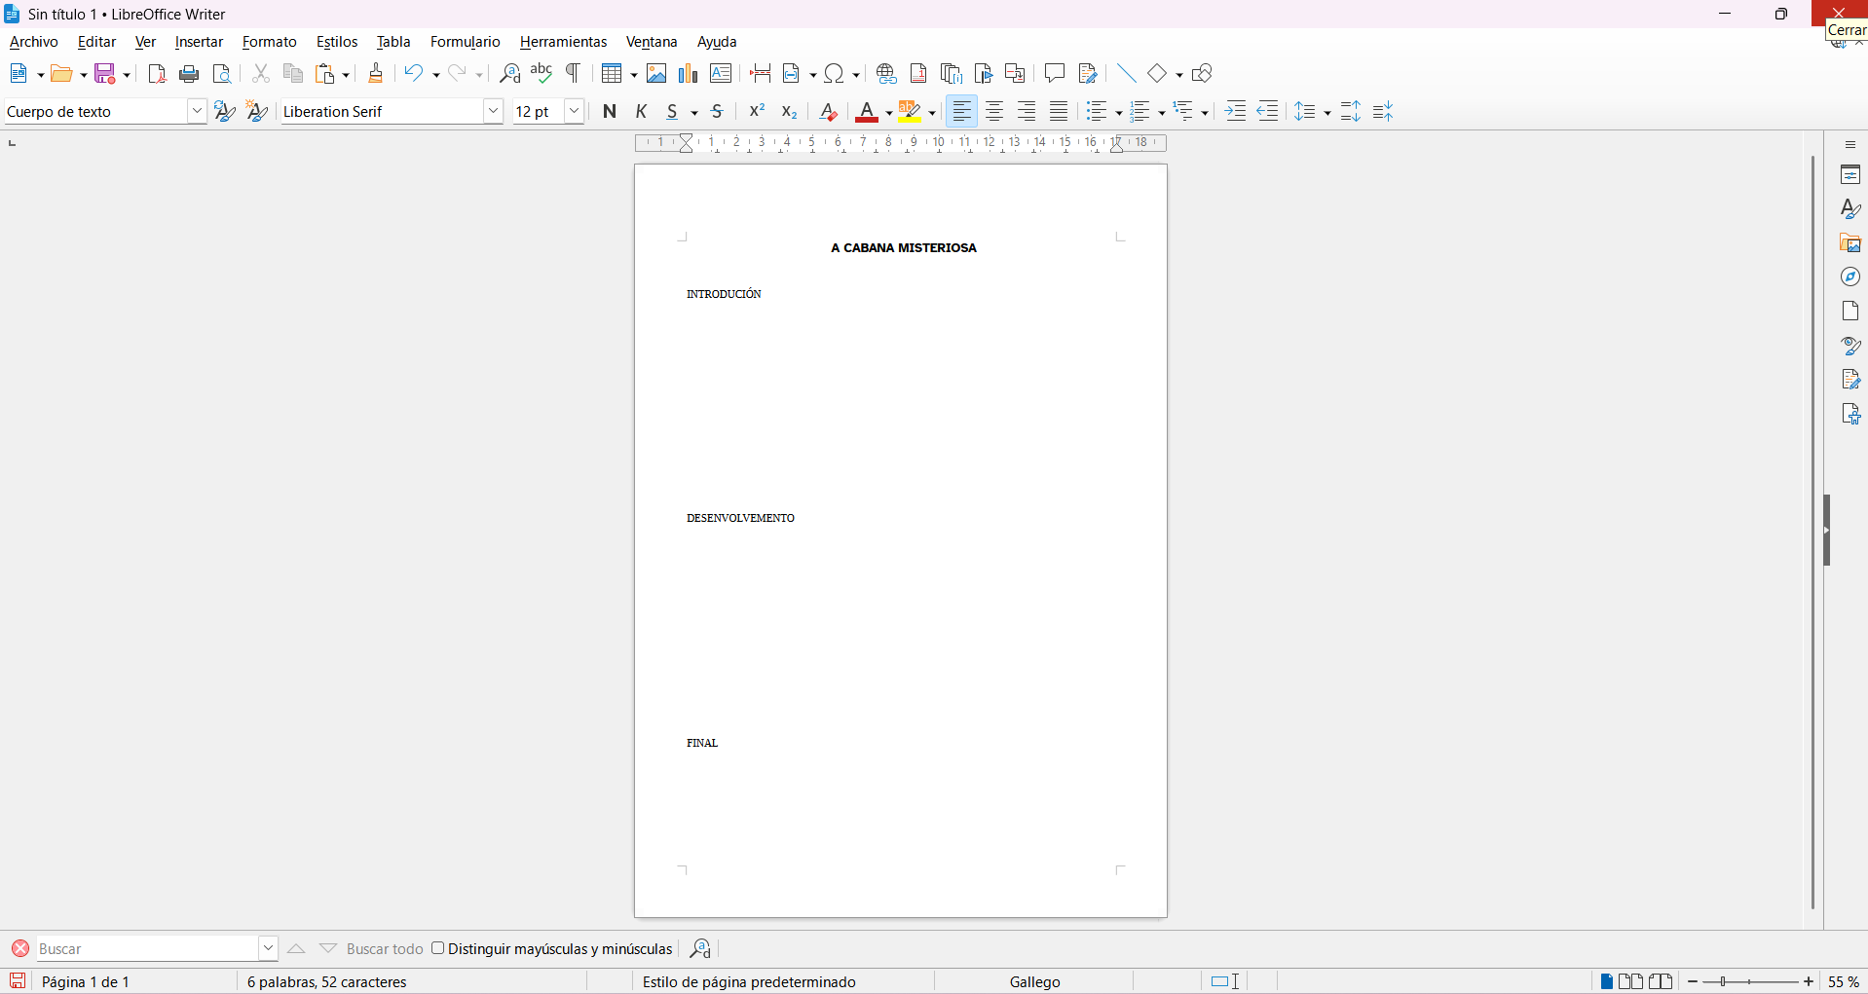Viewport: 1868px width, 994px height.
Task: Click Gallego language in the status bar
Action: [x=1034, y=981]
